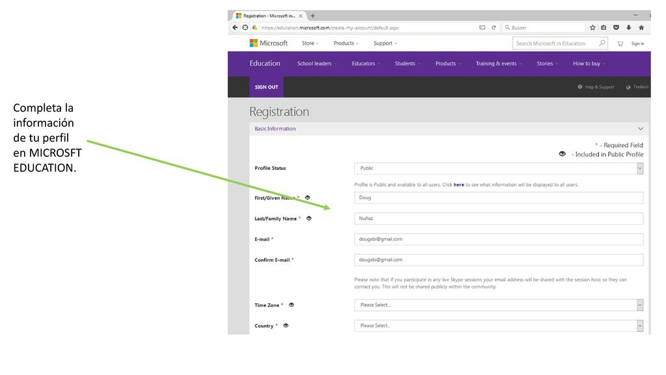Open the Educators menu

click(366, 63)
